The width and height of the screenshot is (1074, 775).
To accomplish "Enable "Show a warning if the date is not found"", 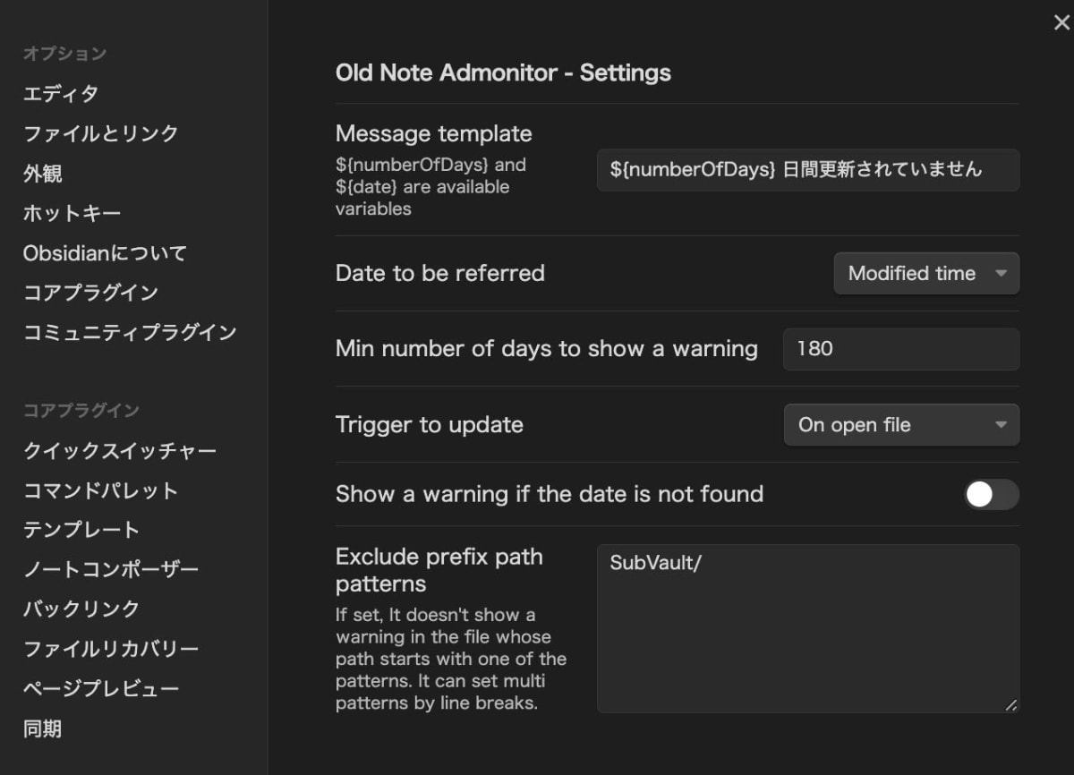I will 992,494.
